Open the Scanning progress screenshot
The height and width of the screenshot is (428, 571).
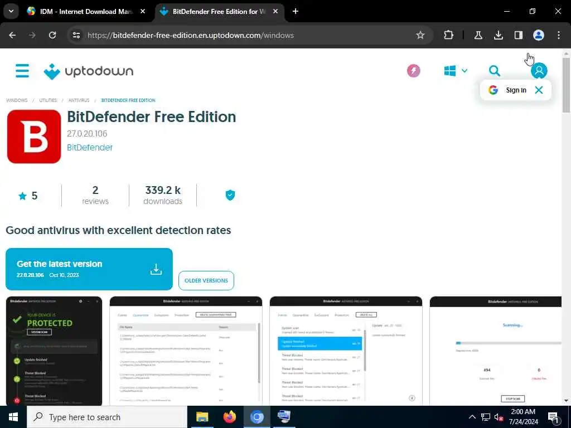coord(496,351)
